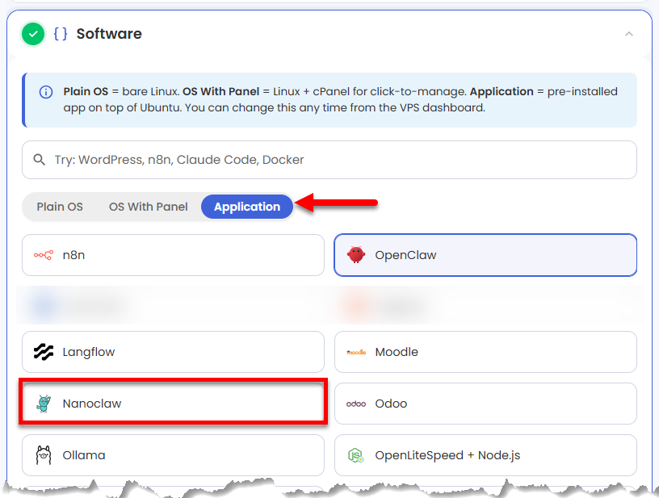This screenshot has height=498, width=659.
Task: Choose the Langflow application card
Action: click(173, 352)
